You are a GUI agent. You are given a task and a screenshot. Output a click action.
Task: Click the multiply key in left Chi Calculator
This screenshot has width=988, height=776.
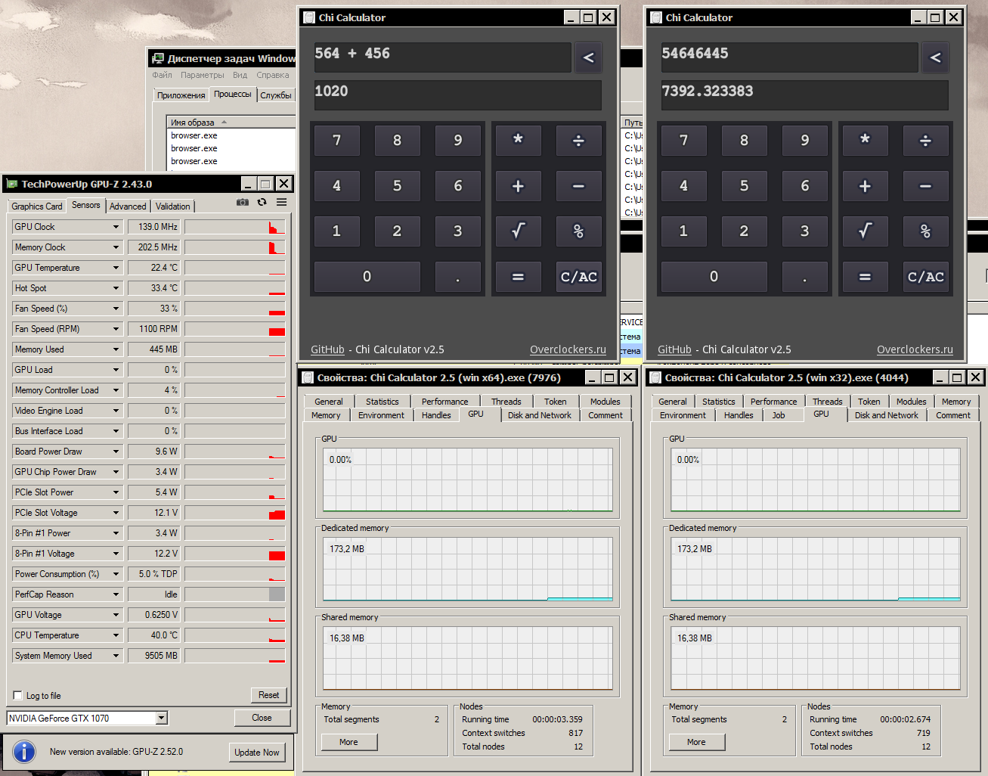pyautogui.click(x=518, y=141)
